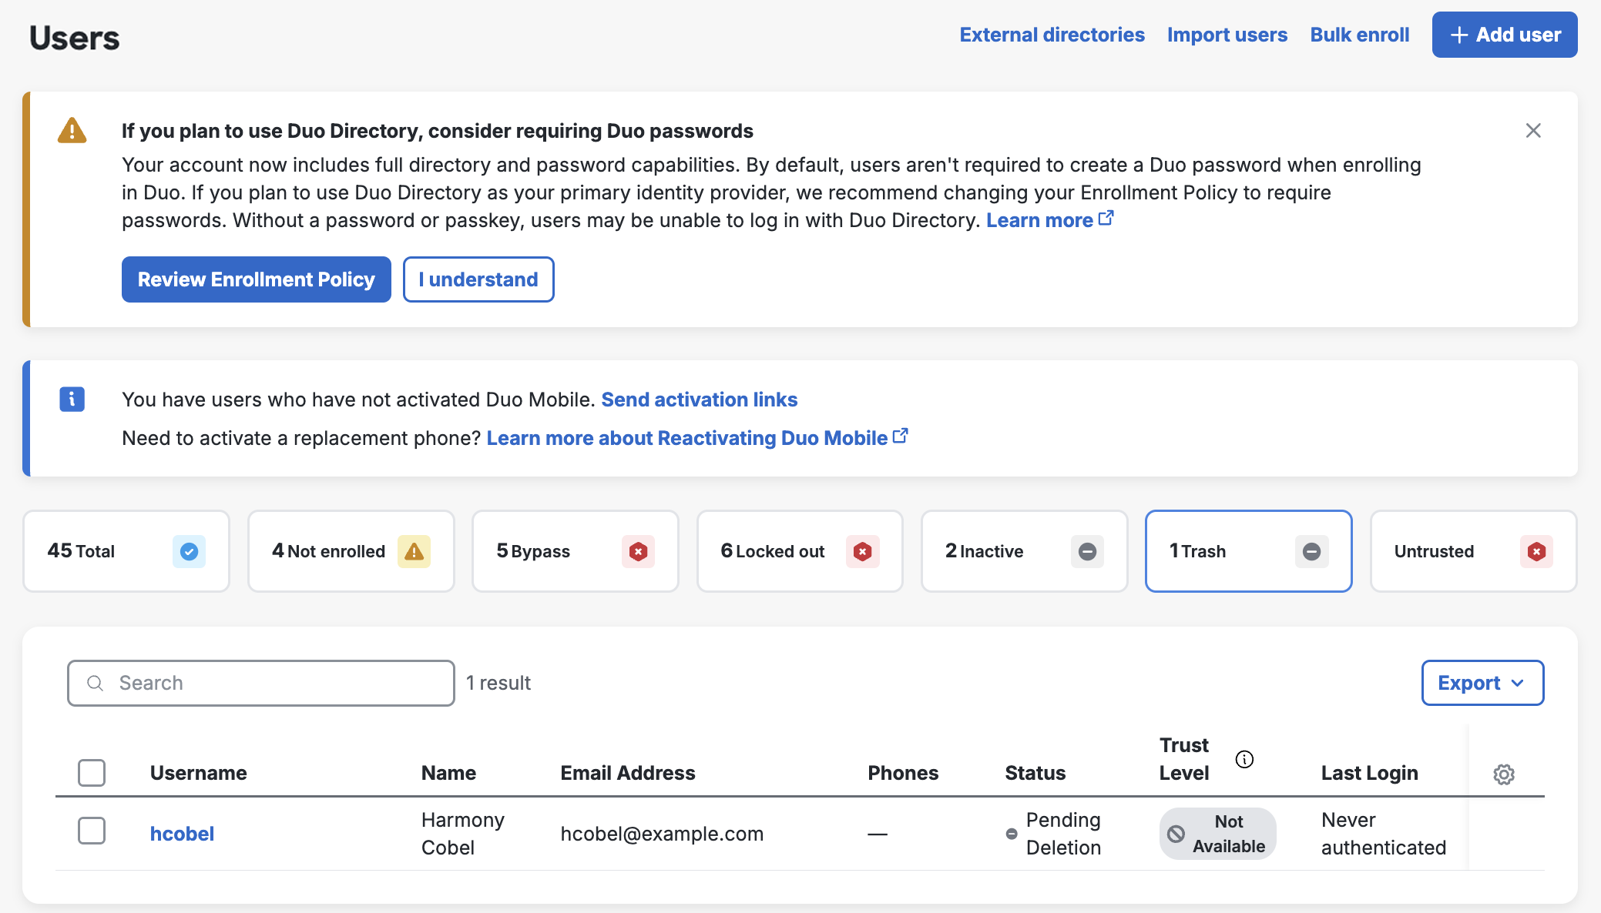Tick the checkbox for hcobel row
This screenshot has width=1601, height=913.
pos(92,831)
